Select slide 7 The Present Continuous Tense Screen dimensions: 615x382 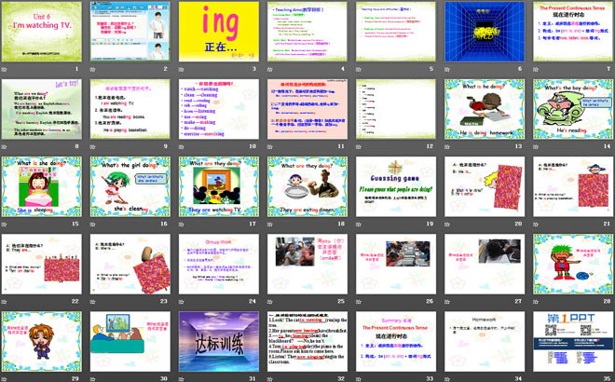click(573, 32)
